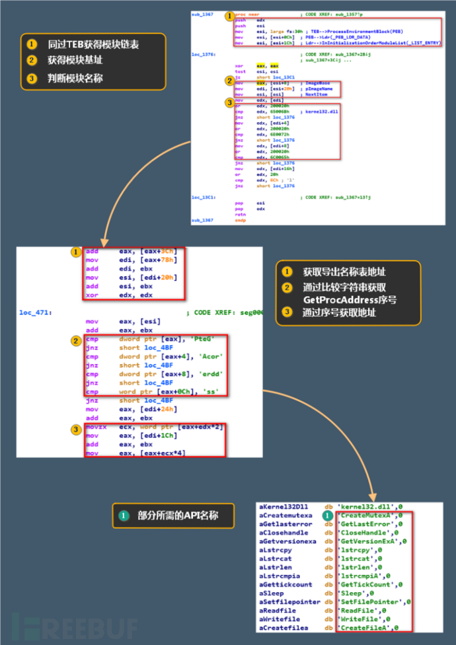This screenshot has height=645, width=456.
Task: Click yellow badge 1 beside 同过TEB获得模块链表
Action: tap(32, 45)
